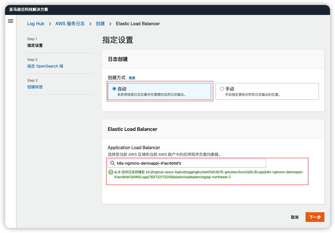Click the 指定设置 page heading
335x233 pixels.
click(118, 40)
